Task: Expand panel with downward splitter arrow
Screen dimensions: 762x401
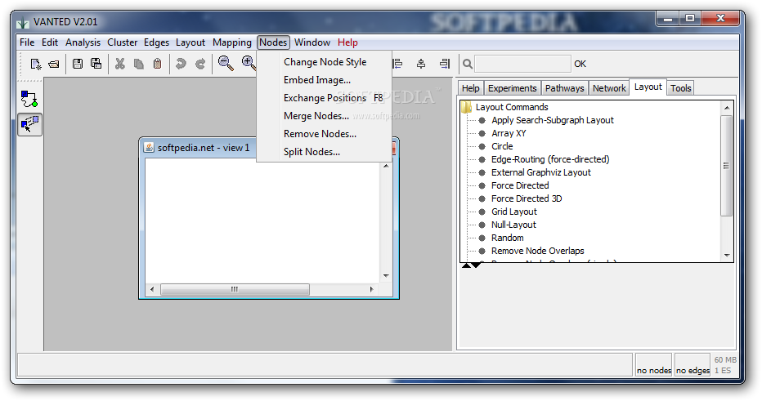Action: [477, 265]
